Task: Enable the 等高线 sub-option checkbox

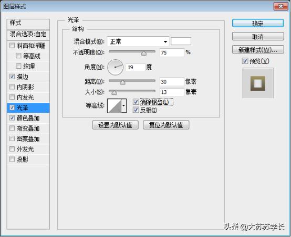Action: [x=18, y=56]
